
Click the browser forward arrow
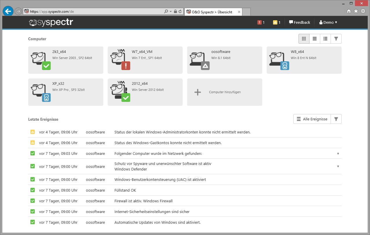coord(18,11)
